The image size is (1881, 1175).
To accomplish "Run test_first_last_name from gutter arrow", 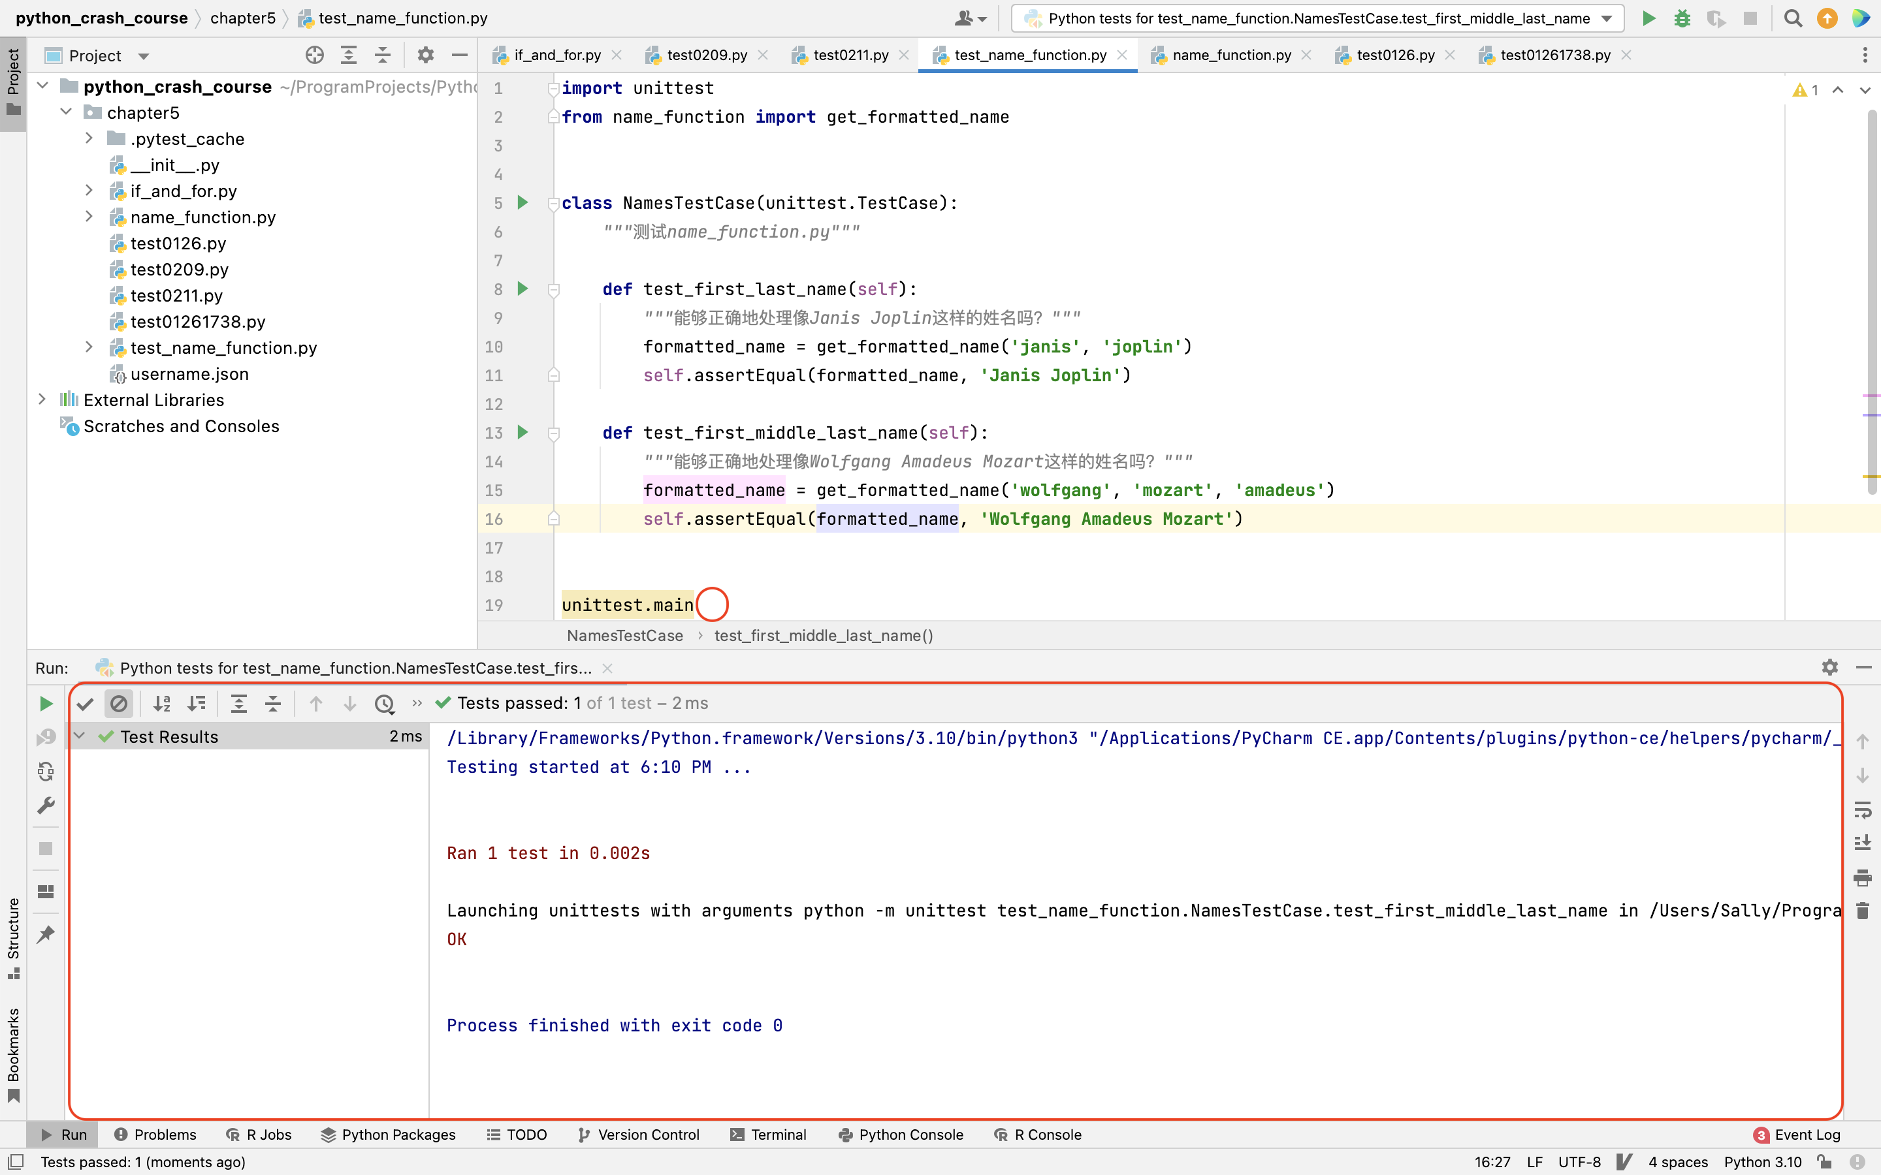I will (x=523, y=289).
